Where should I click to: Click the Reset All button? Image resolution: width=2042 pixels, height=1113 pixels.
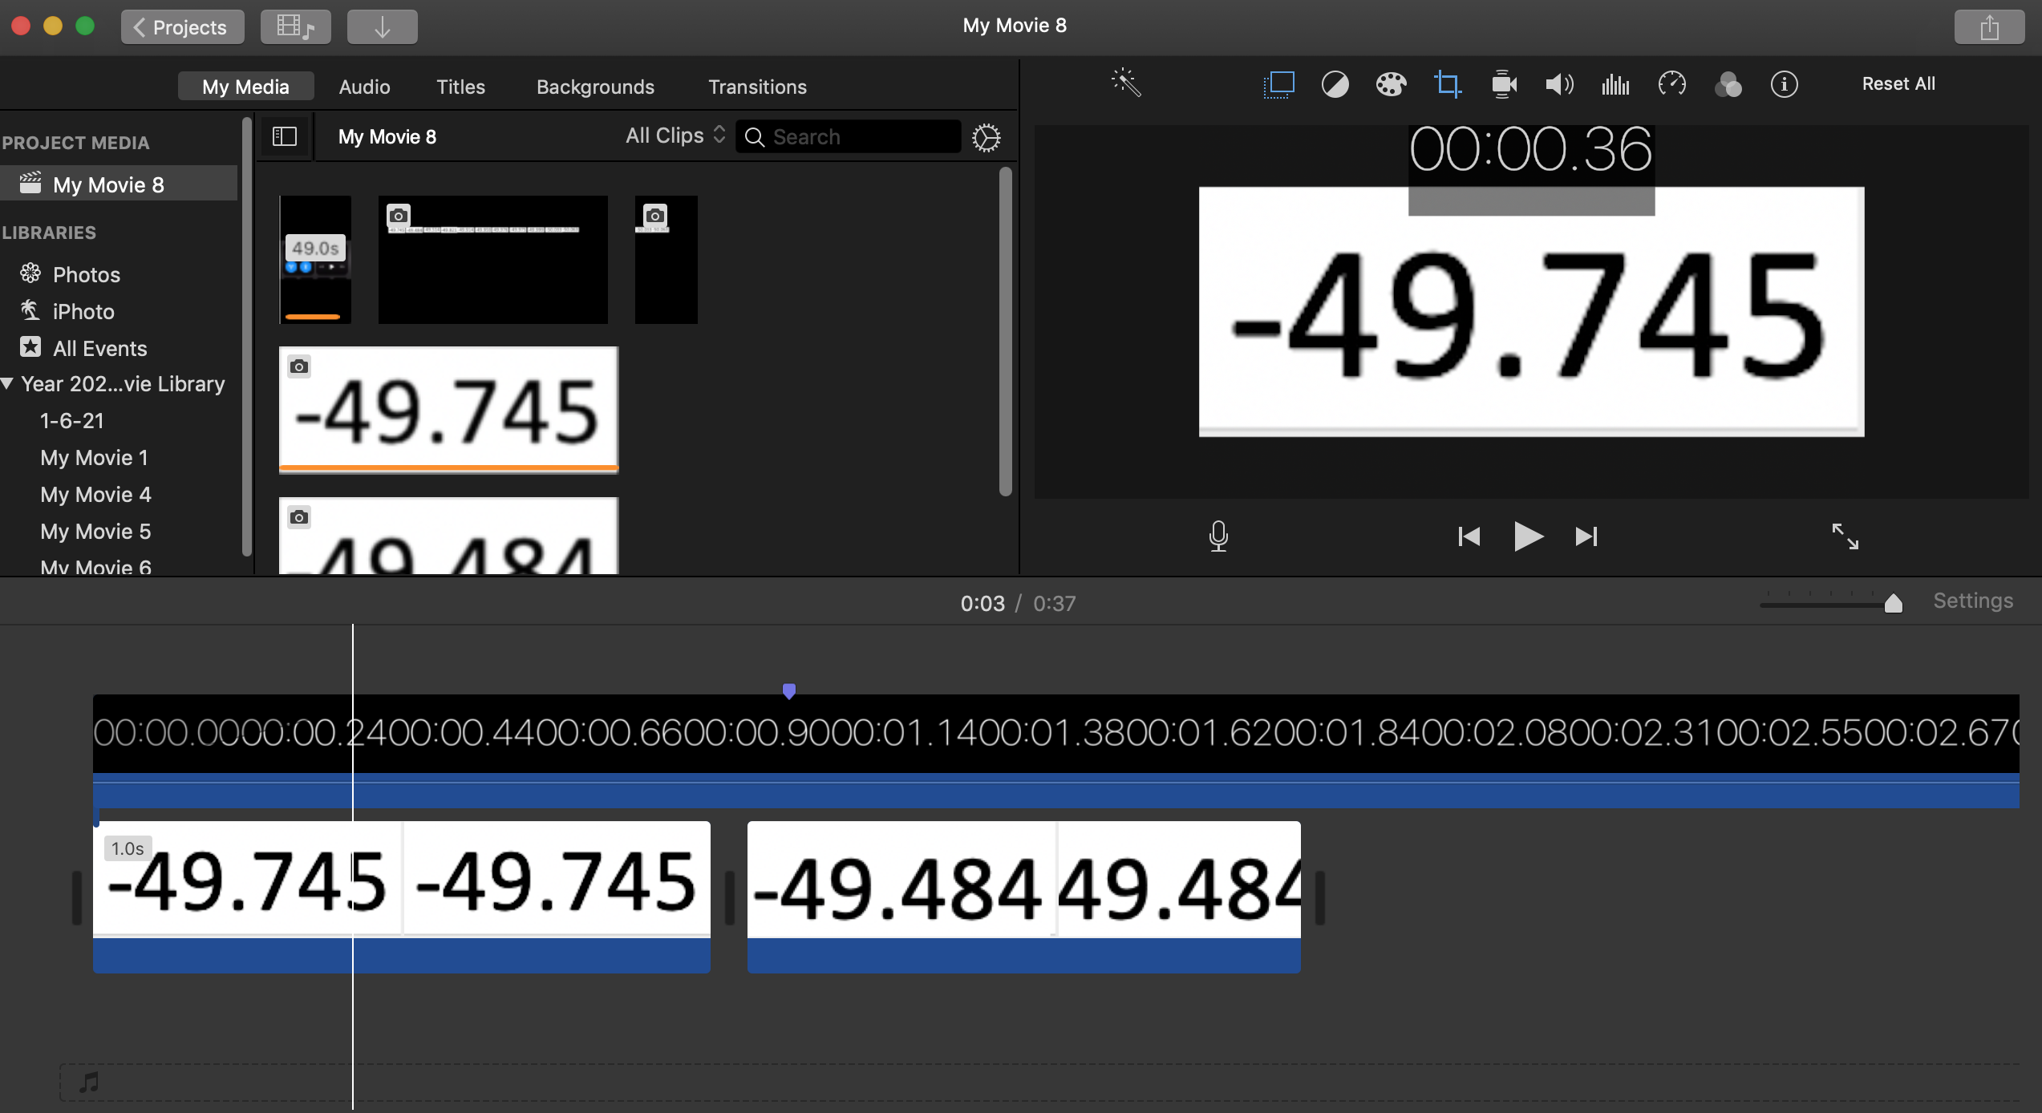[x=1898, y=83]
